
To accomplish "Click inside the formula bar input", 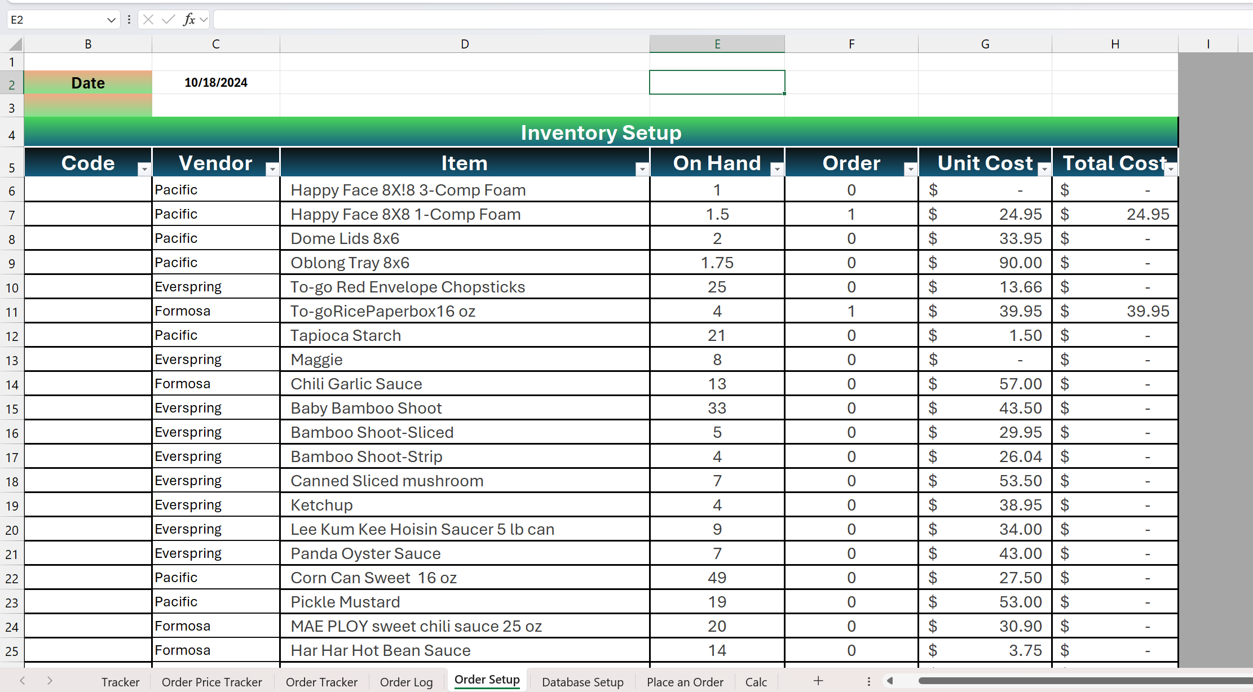I will (x=733, y=20).
